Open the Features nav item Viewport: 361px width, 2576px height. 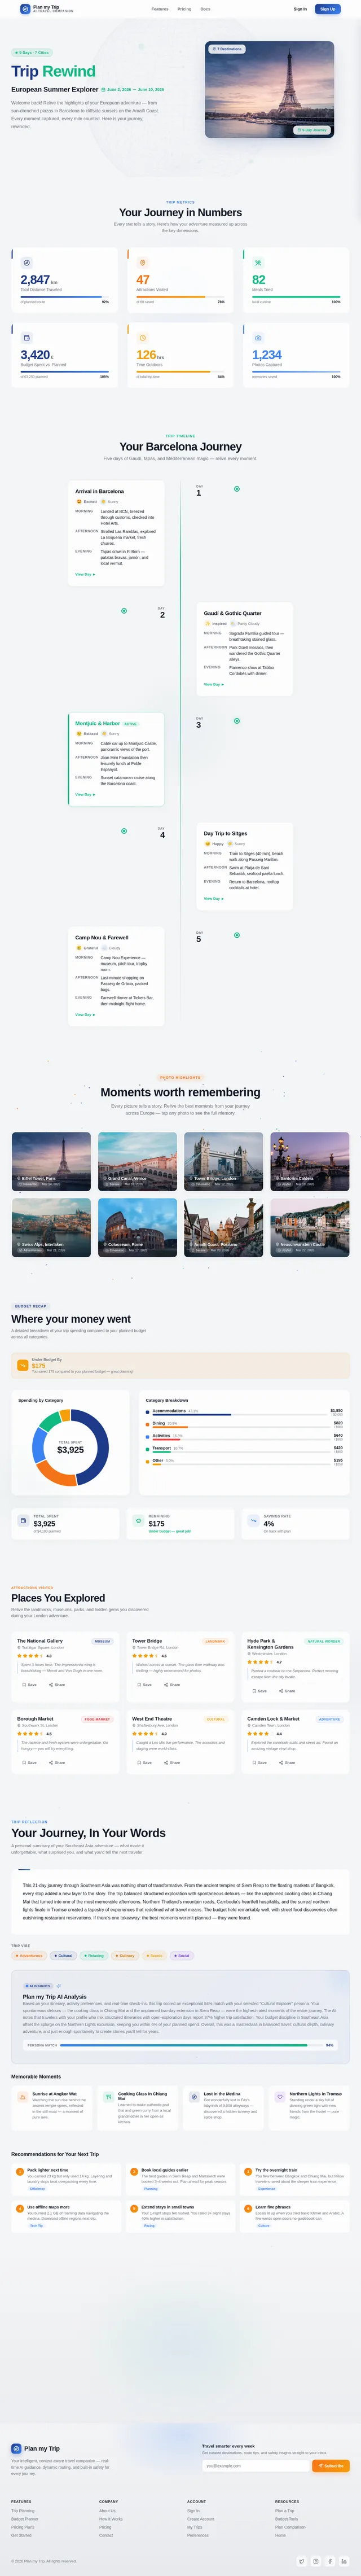160,9
